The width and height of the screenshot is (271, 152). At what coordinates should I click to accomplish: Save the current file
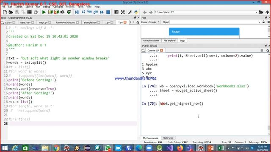pos(17,12)
